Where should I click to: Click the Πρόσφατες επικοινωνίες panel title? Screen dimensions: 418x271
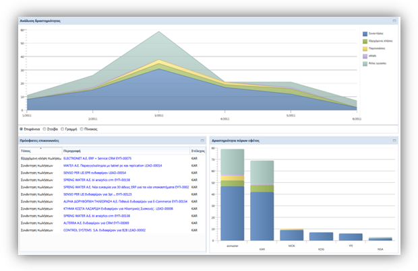[x=40, y=141]
